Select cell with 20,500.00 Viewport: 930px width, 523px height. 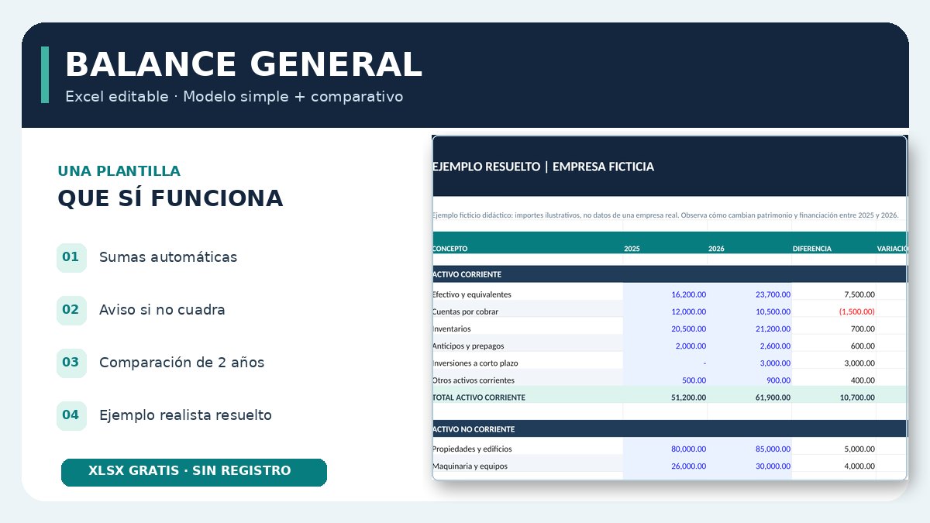(665, 329)
